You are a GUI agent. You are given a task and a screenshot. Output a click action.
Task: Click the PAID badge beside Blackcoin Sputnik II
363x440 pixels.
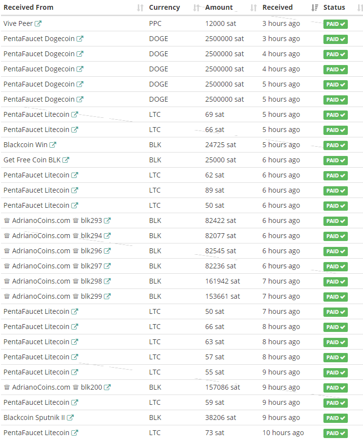[x=336, y=418]
